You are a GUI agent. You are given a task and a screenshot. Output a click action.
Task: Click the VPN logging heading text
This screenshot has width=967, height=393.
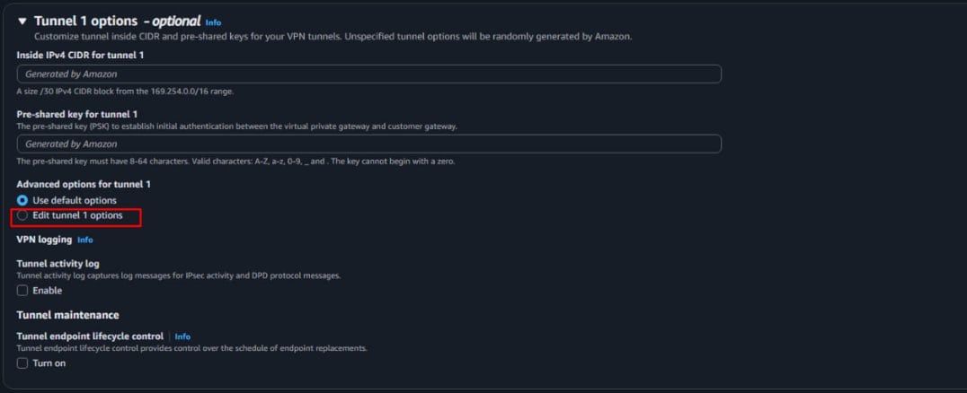(x=44, y=240)
